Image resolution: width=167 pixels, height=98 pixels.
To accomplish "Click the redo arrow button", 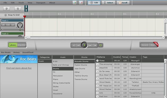I will 18,8.
